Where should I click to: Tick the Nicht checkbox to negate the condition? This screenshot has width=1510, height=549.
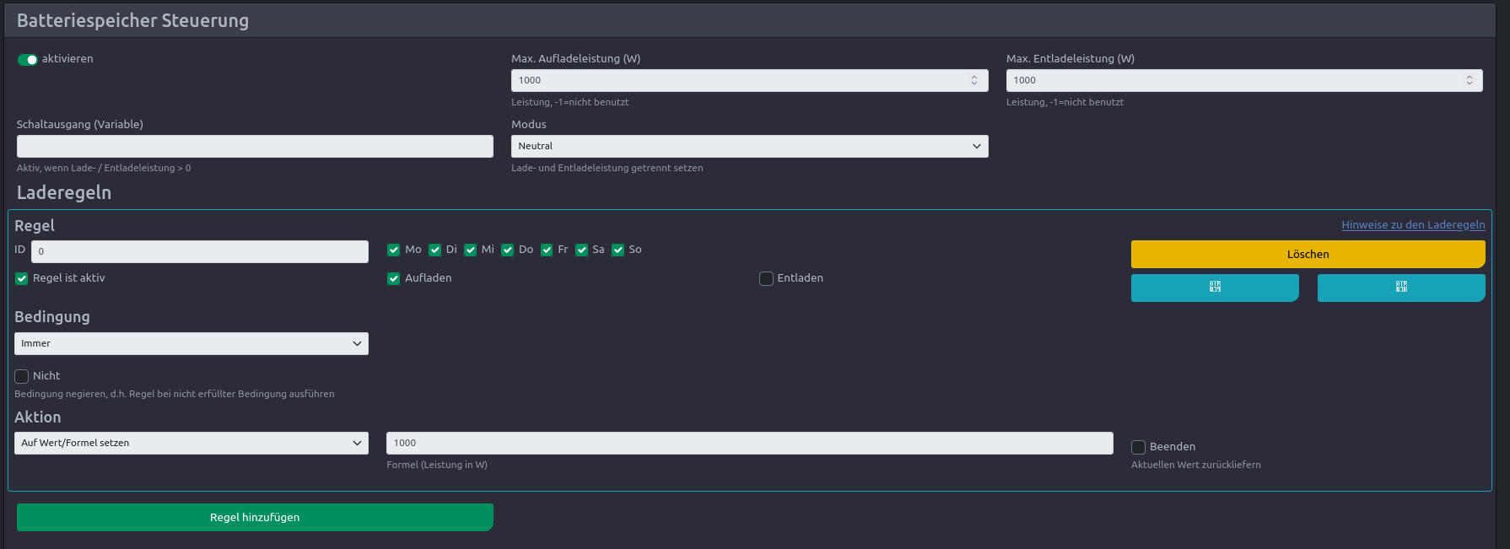tap(22, 376)
